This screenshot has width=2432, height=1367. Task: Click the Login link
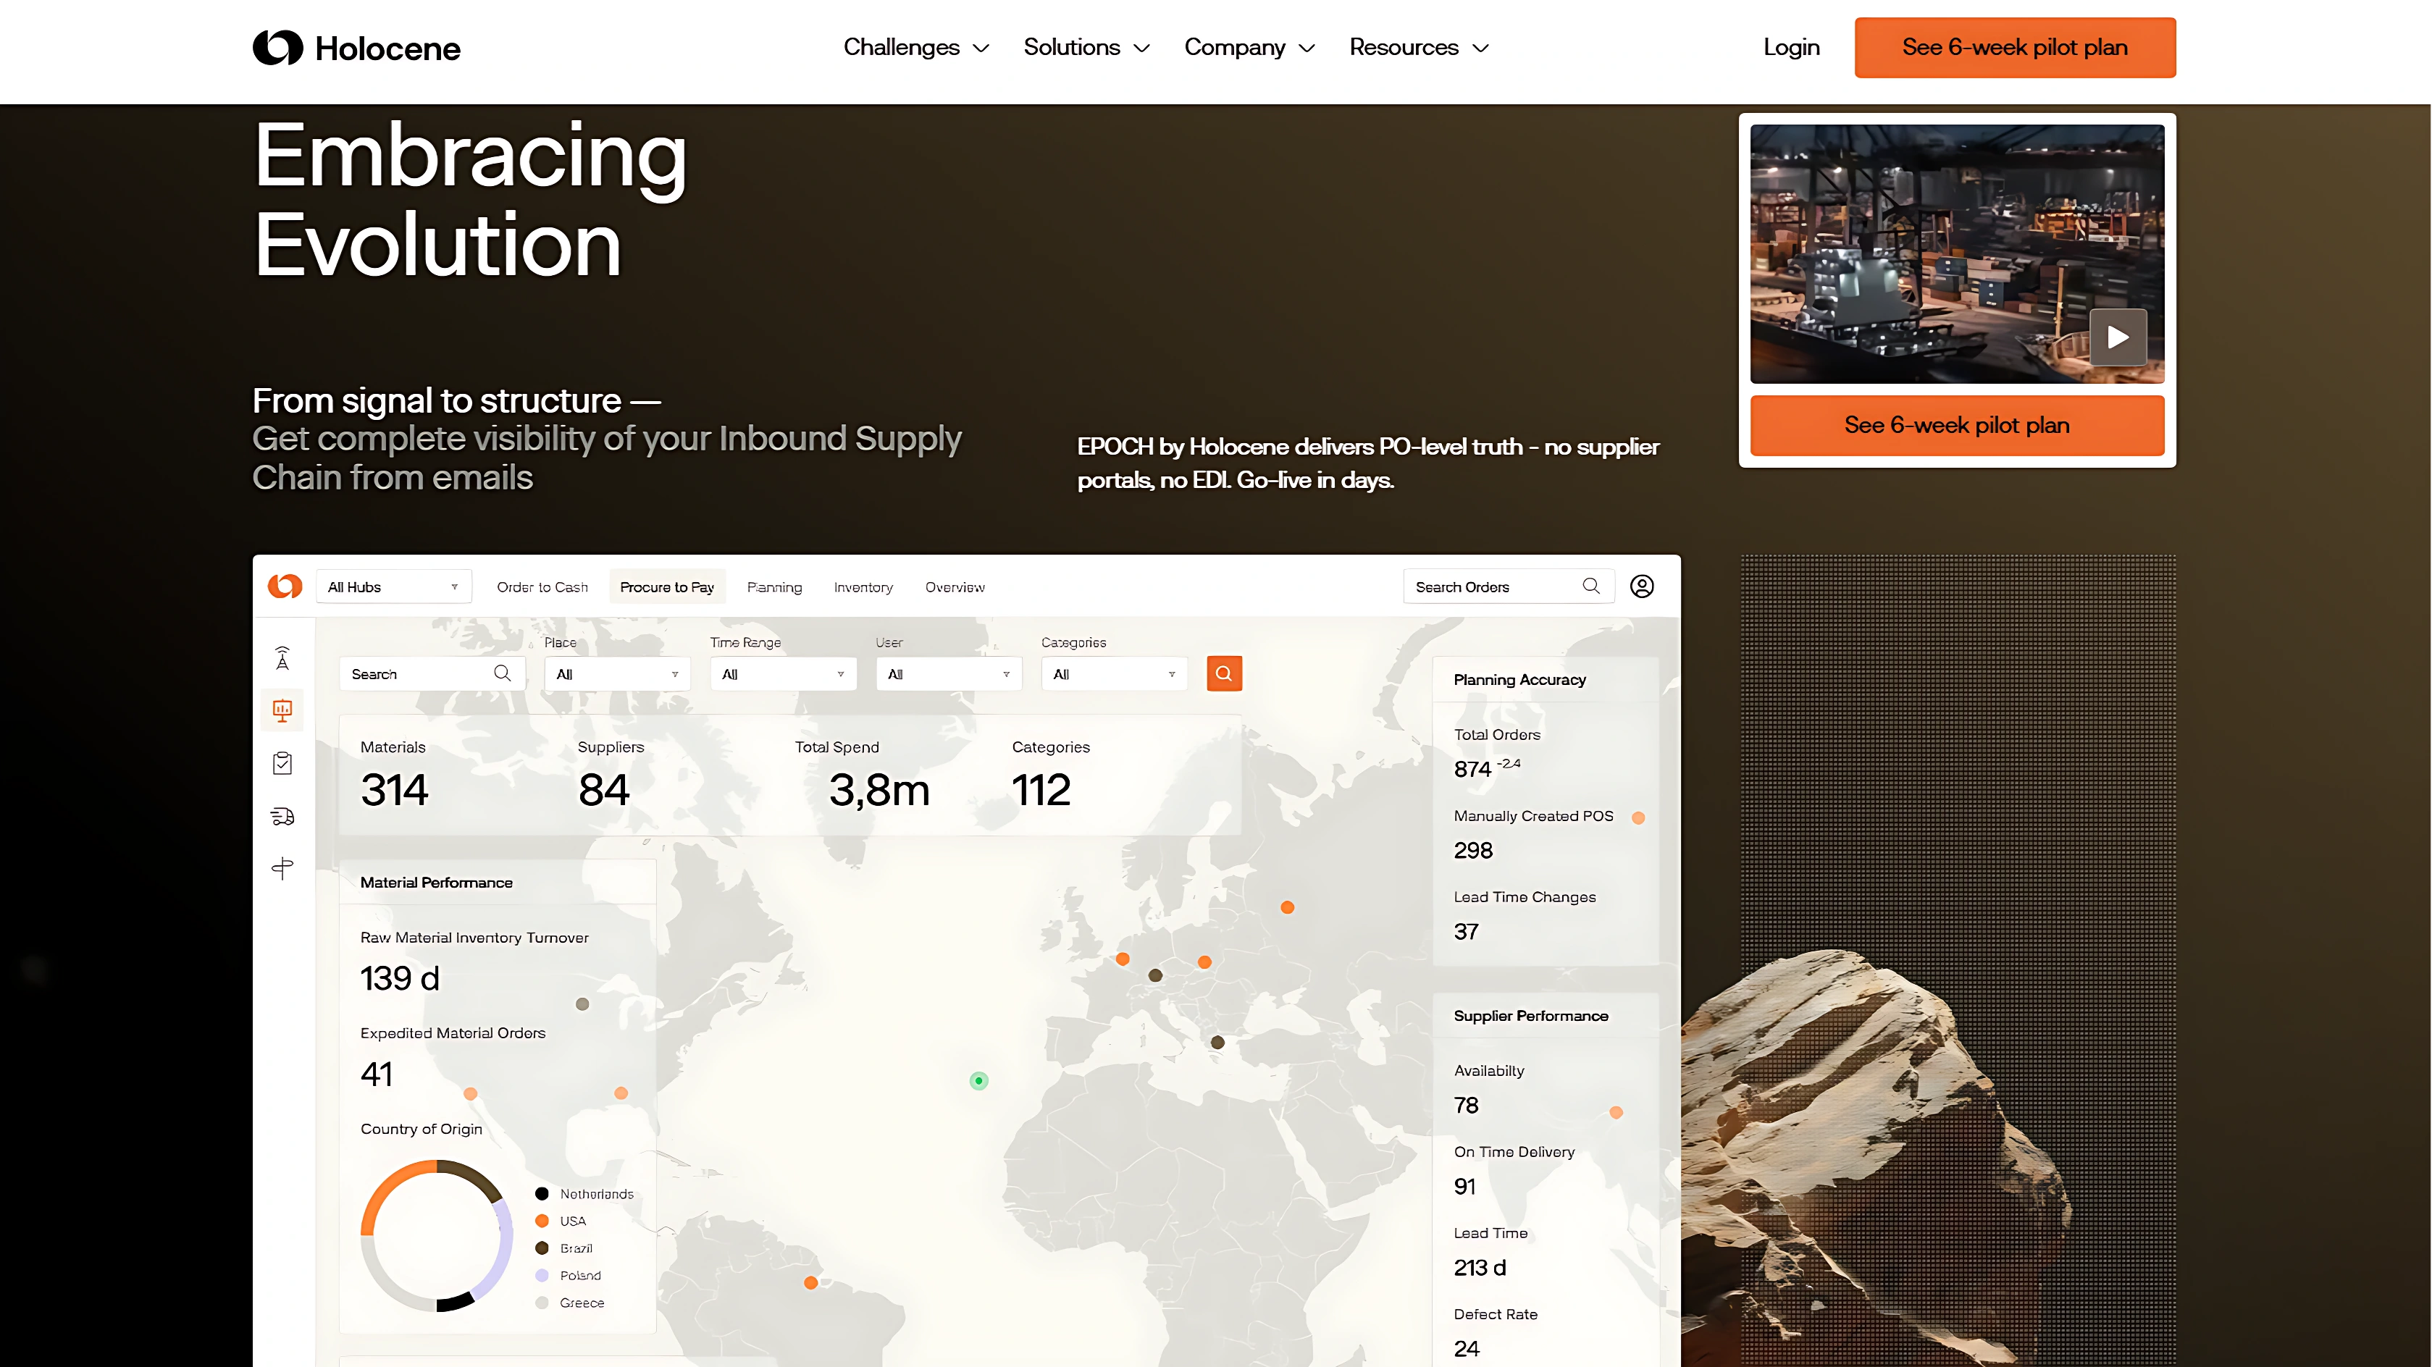click(1790, 47)
